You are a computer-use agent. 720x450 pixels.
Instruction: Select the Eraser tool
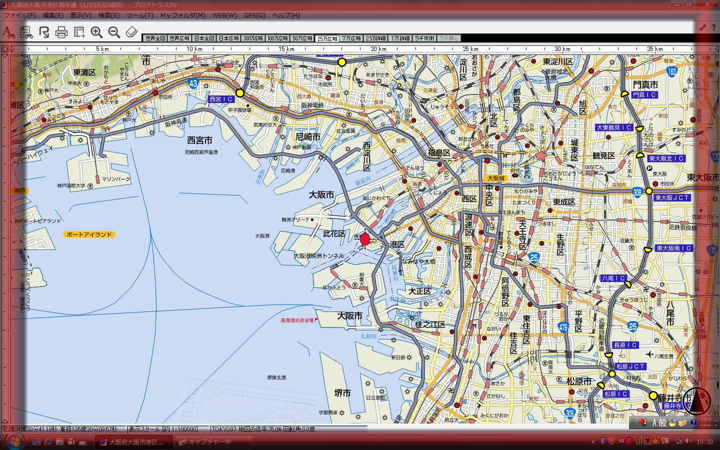point(131,32)
